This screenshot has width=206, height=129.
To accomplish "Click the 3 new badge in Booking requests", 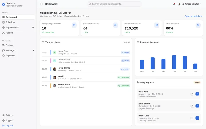I will click(x=197, y=82).
